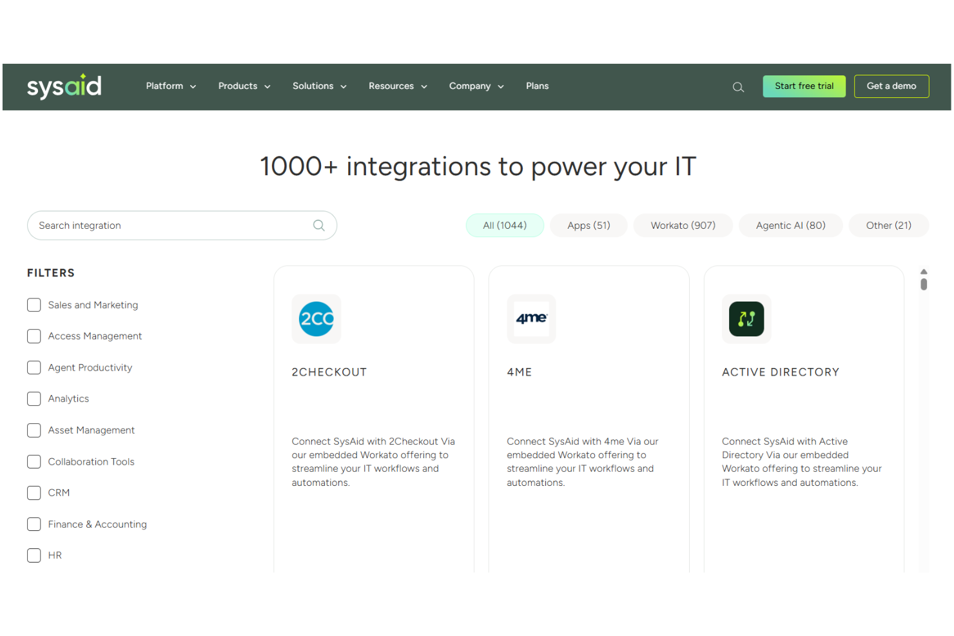The width and height of the screenshot is (954, 636).
Task: Click the Active Directory integration logo
Action: point(746,319)
